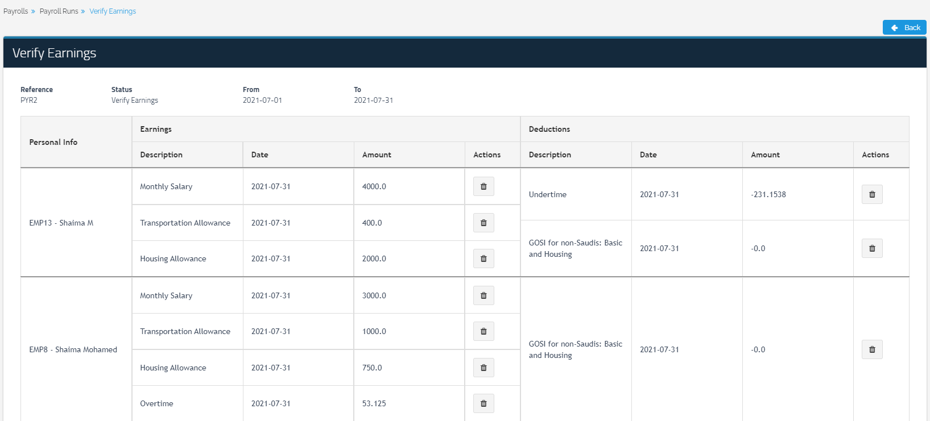Click the 400.0 transportation amount

coord(372,223)
